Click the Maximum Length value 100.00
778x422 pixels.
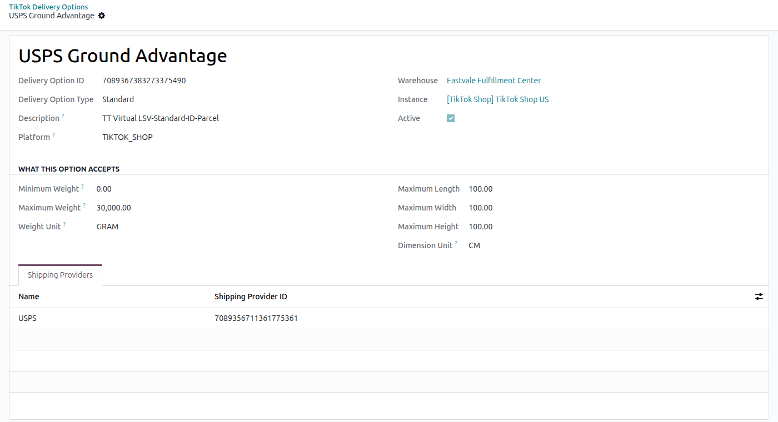(481, 189)
